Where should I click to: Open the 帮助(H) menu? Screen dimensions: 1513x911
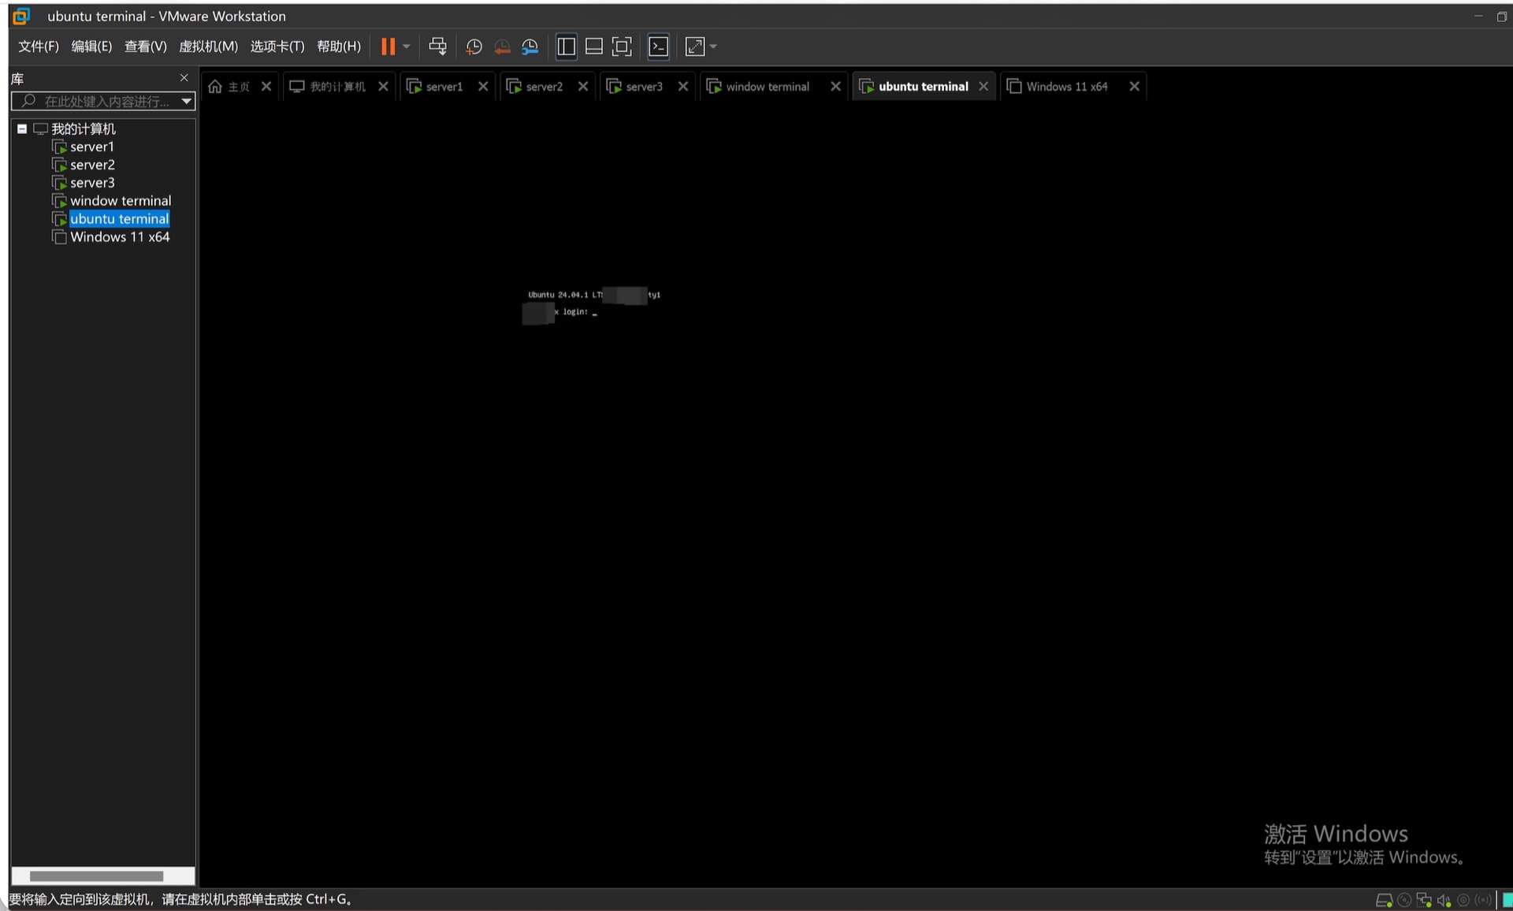click(x=339, y=46)
